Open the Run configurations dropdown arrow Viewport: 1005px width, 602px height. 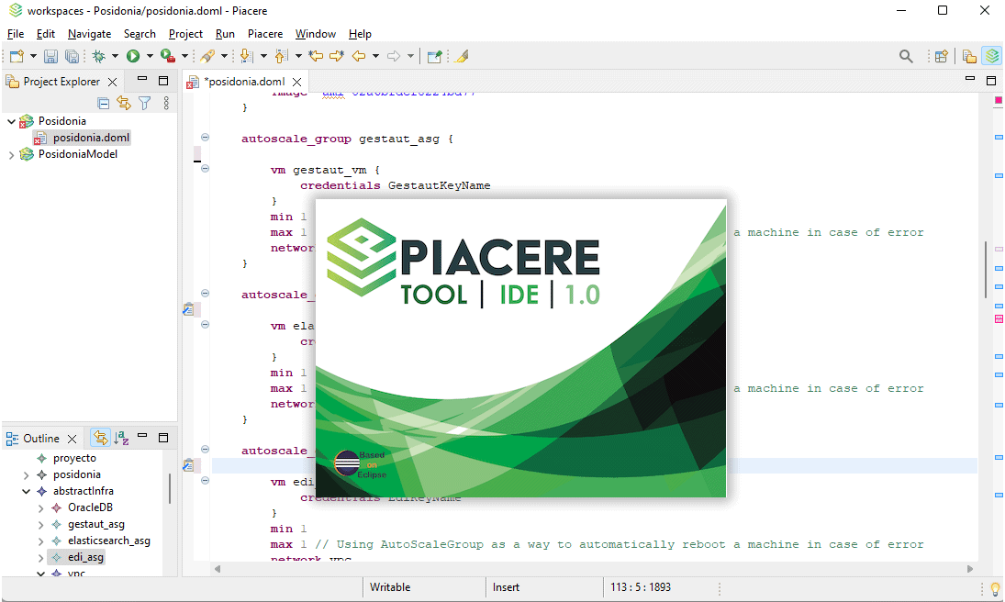(x=150, y=56)
